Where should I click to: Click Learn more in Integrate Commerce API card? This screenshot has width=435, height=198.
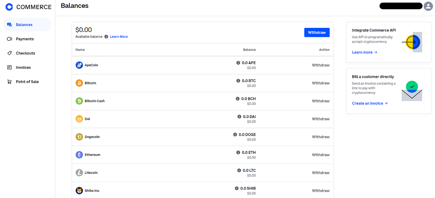pyautogui.click(x=364, y=52)
